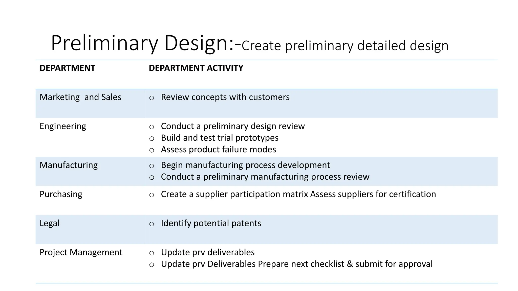Click the bullet beside Review concepts with customers
518x291 pixels.
pyautogui.click(x=152, y=98)
